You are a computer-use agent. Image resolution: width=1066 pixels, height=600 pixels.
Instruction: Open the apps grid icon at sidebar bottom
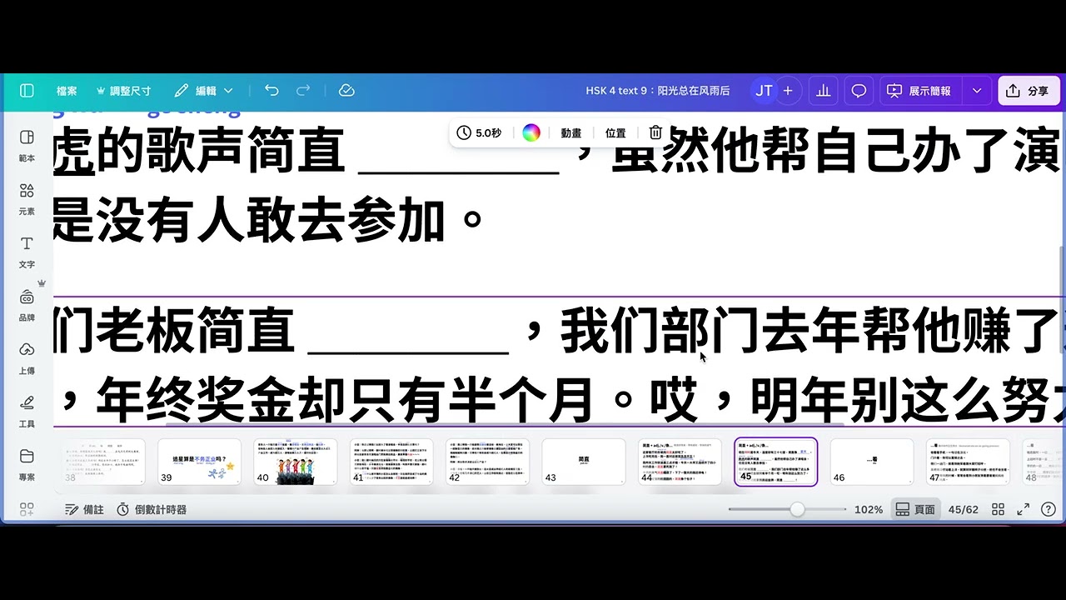[x=27, y=508]
